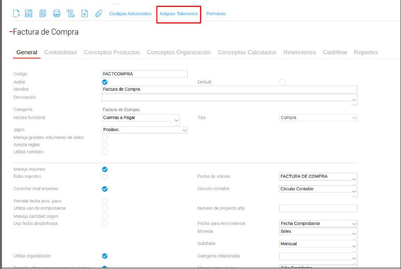Disable Controlar total importes
The image size is (401, 269).
tap(105, 189)
